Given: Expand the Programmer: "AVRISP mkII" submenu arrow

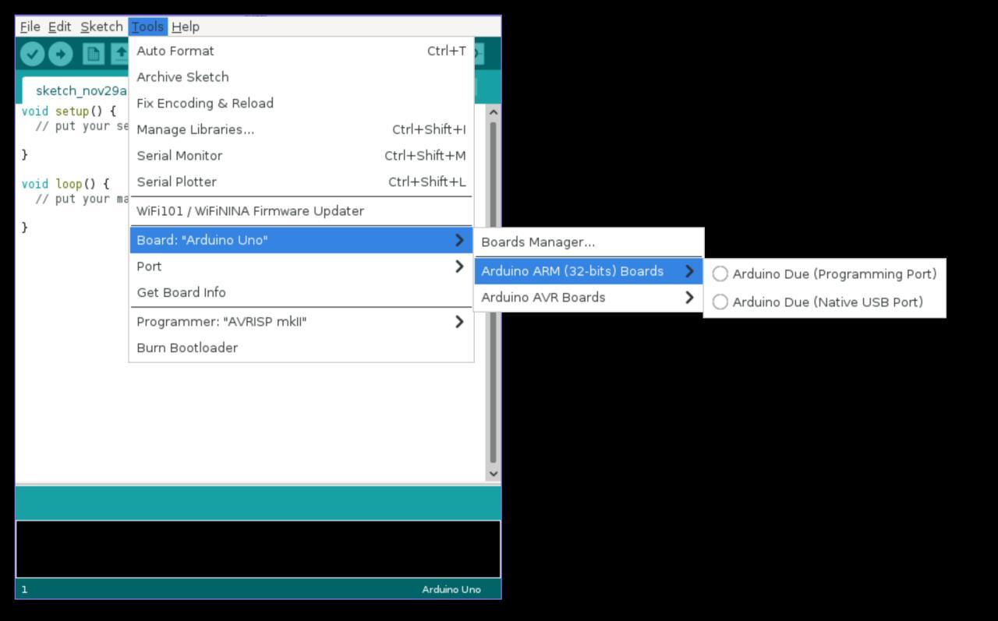Looking at the screenshot, I should click(459, 322).
